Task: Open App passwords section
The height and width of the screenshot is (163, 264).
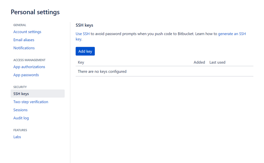Action: (26, 75)
